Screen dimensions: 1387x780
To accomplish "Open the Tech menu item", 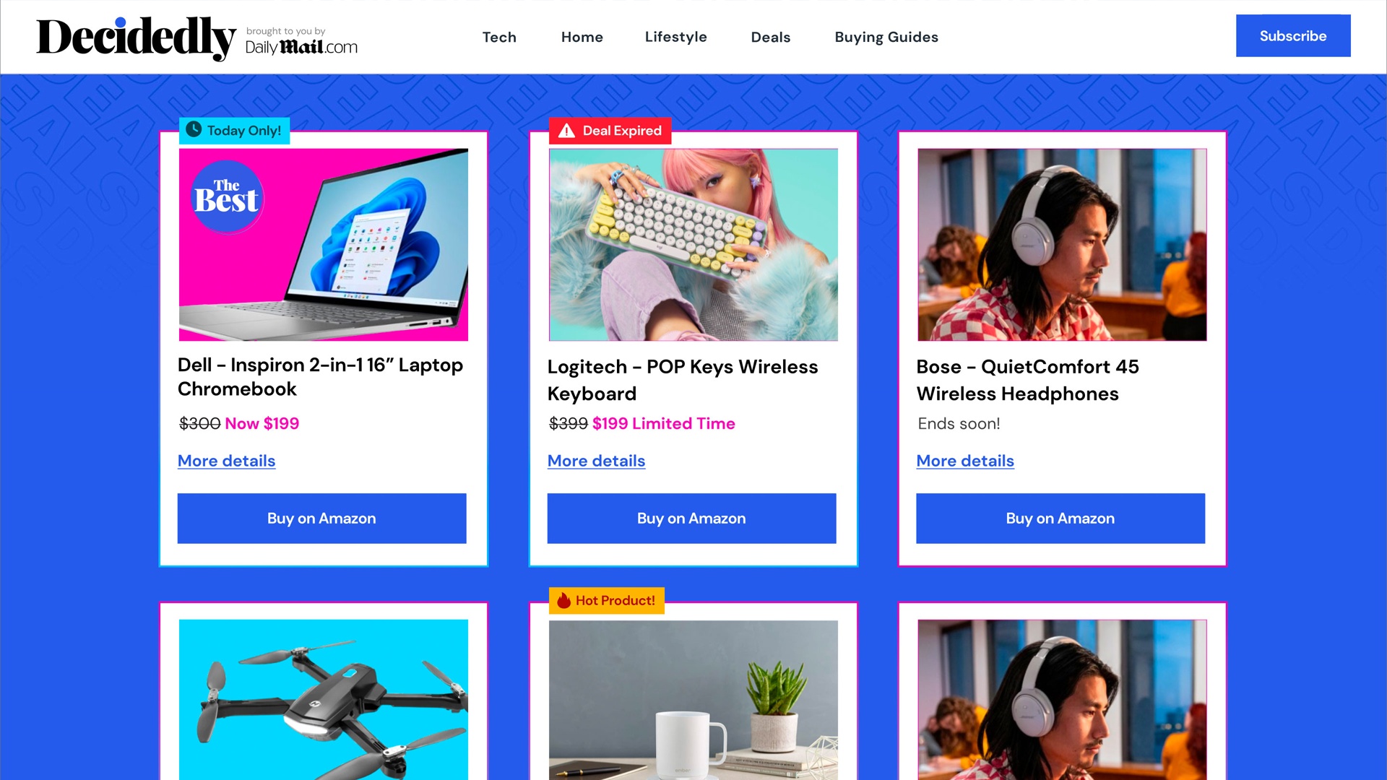I will (x=499, y=37).
